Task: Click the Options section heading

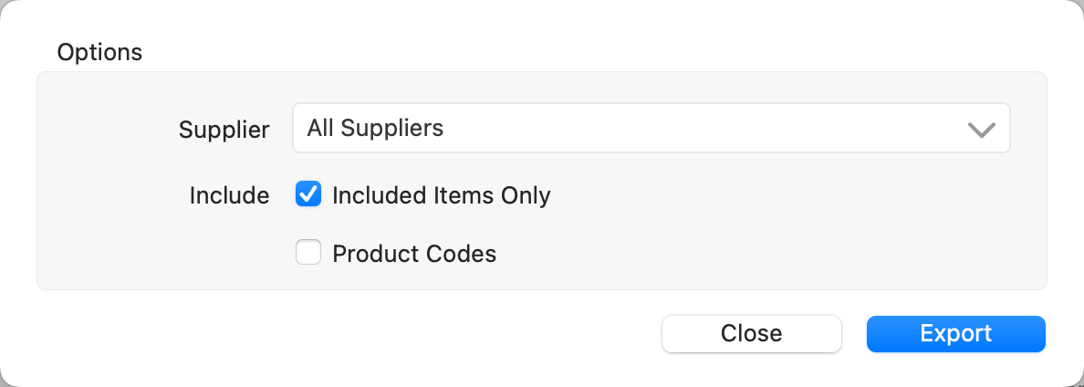Action: (99, 52)
